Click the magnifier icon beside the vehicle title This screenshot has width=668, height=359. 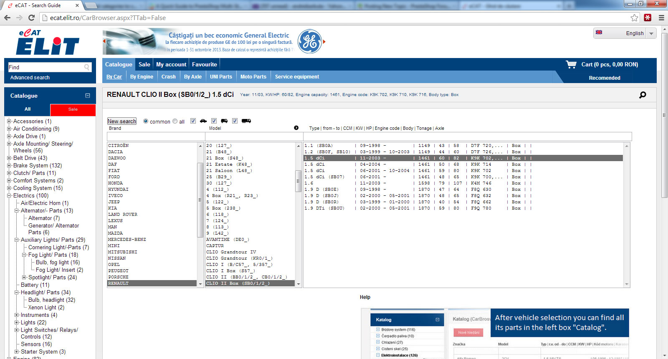643,95
